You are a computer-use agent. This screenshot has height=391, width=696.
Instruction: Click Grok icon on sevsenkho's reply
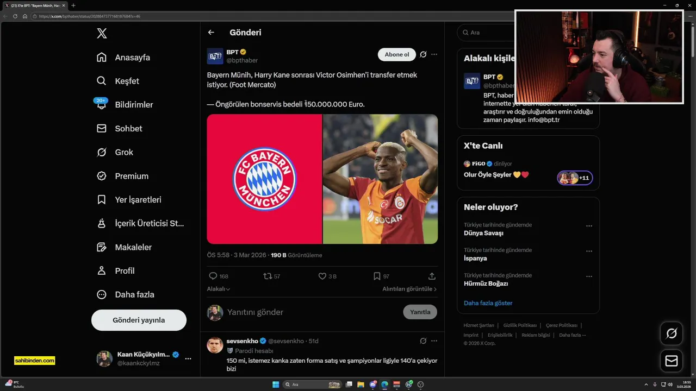423,341
